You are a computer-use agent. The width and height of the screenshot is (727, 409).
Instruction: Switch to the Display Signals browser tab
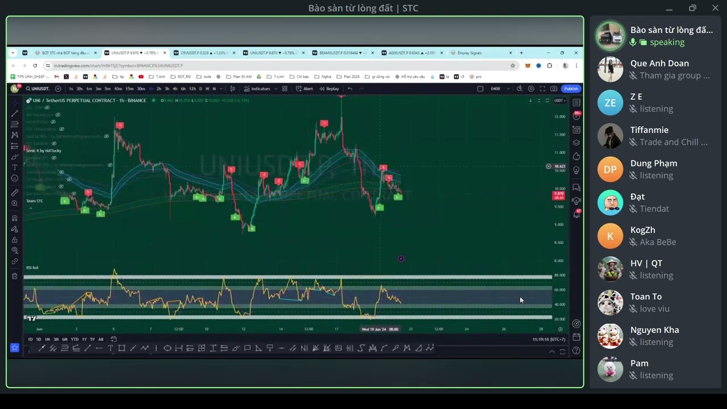482,53
